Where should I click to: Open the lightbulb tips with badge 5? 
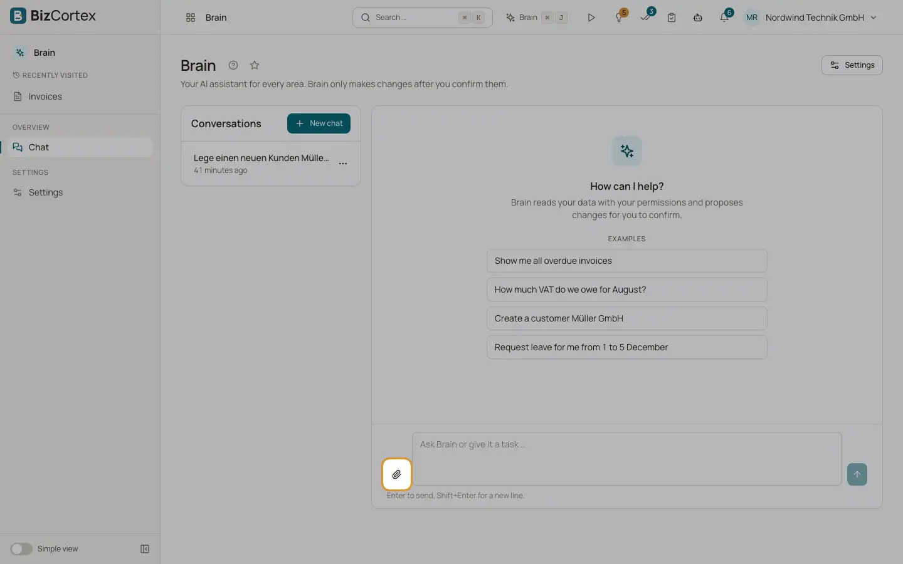(619, 18)
